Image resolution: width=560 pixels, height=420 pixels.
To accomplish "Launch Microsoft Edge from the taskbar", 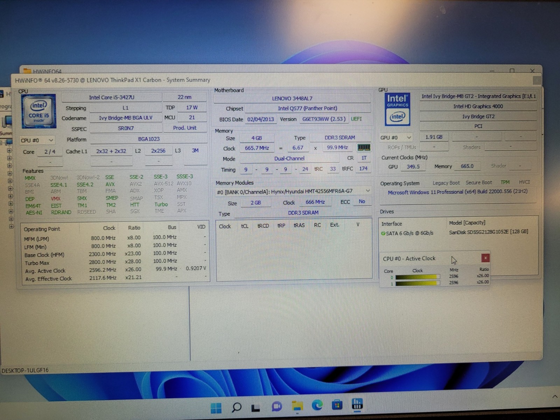I will click(317, 405).
